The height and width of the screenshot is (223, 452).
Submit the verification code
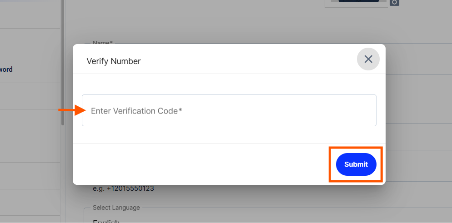pyautogui.click(x=356, y=164)
